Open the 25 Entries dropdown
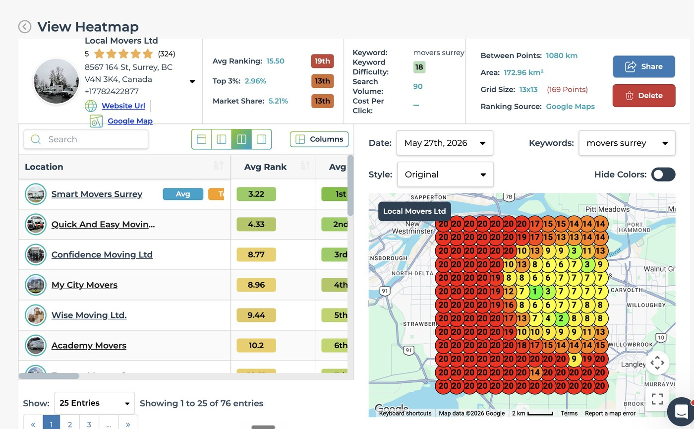The image size is (694, 429). [x=94, y=403]
